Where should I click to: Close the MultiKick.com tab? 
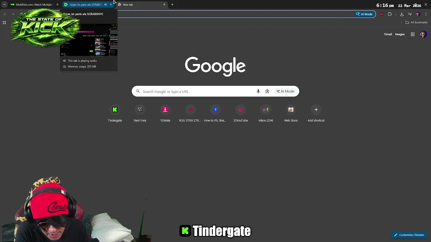[x=57, y=5]
